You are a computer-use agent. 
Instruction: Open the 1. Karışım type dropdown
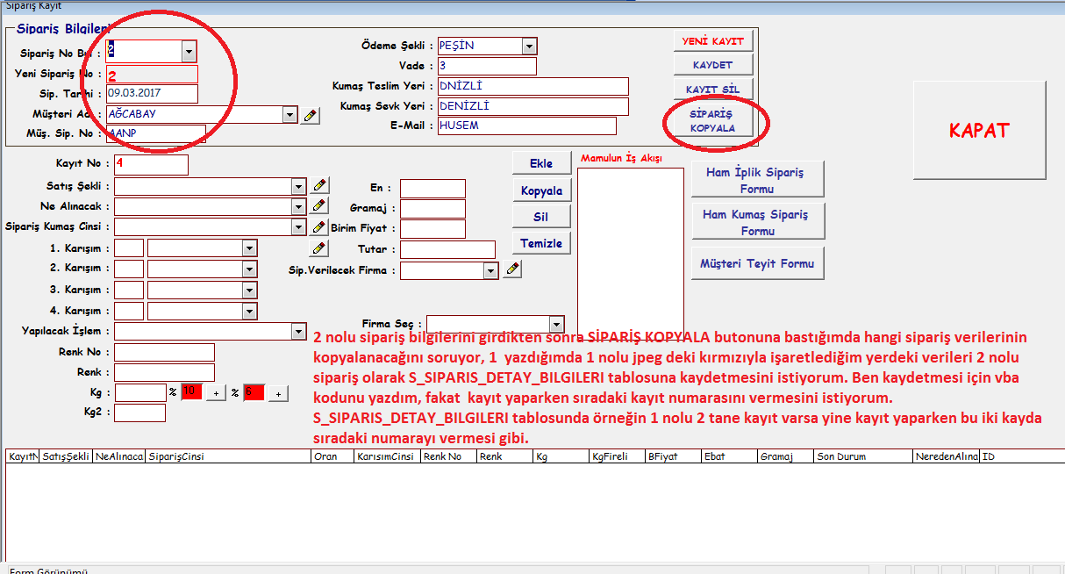click(x=249, y=248)
